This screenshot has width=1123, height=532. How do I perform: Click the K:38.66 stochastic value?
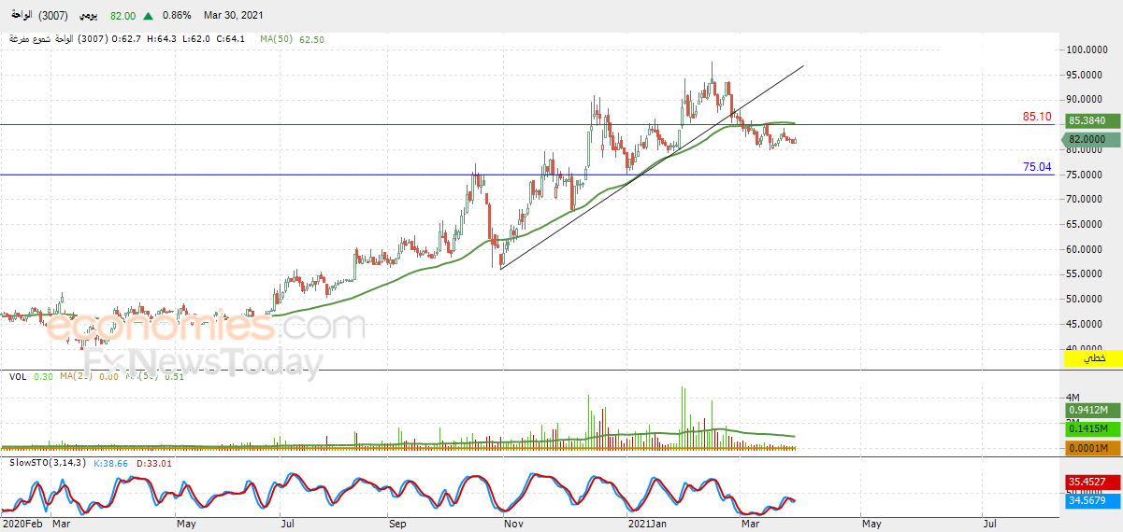pos(110,462)
